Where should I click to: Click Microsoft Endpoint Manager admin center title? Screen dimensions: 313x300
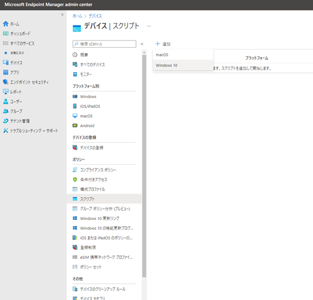48,4
